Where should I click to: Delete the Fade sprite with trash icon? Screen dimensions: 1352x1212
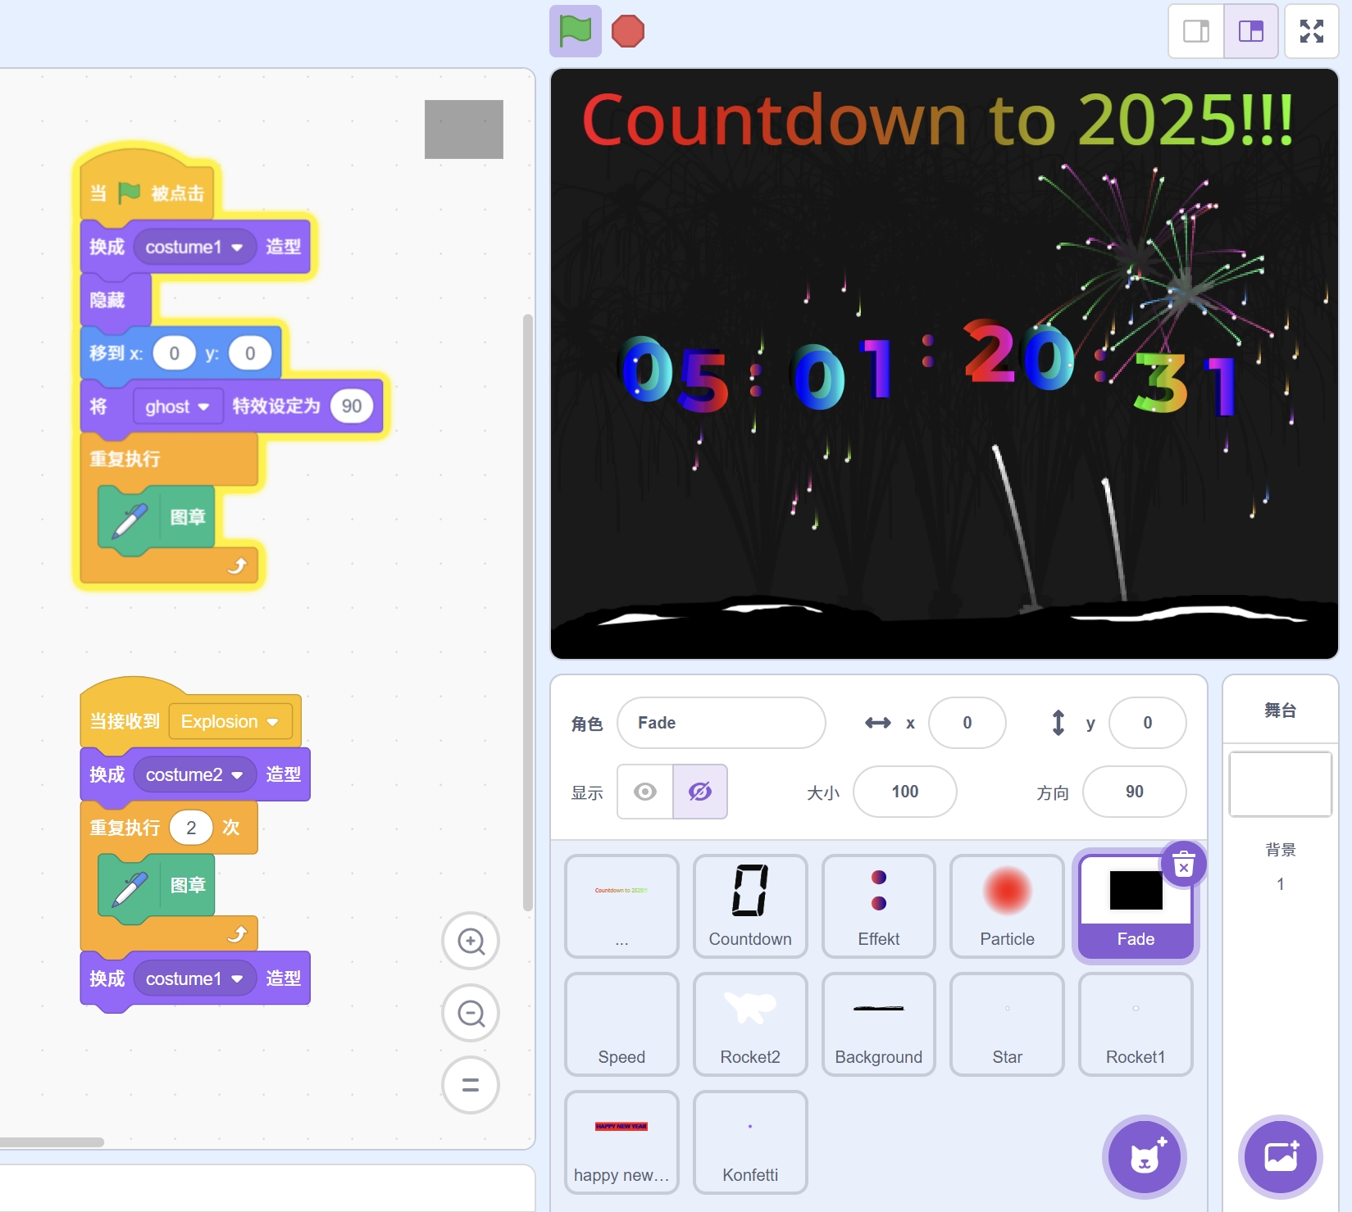coord(1183,864)
